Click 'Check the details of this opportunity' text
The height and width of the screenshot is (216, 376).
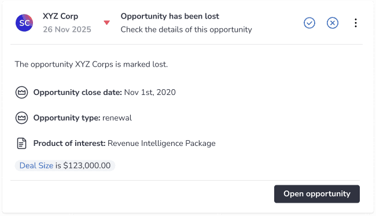[186, 30]
